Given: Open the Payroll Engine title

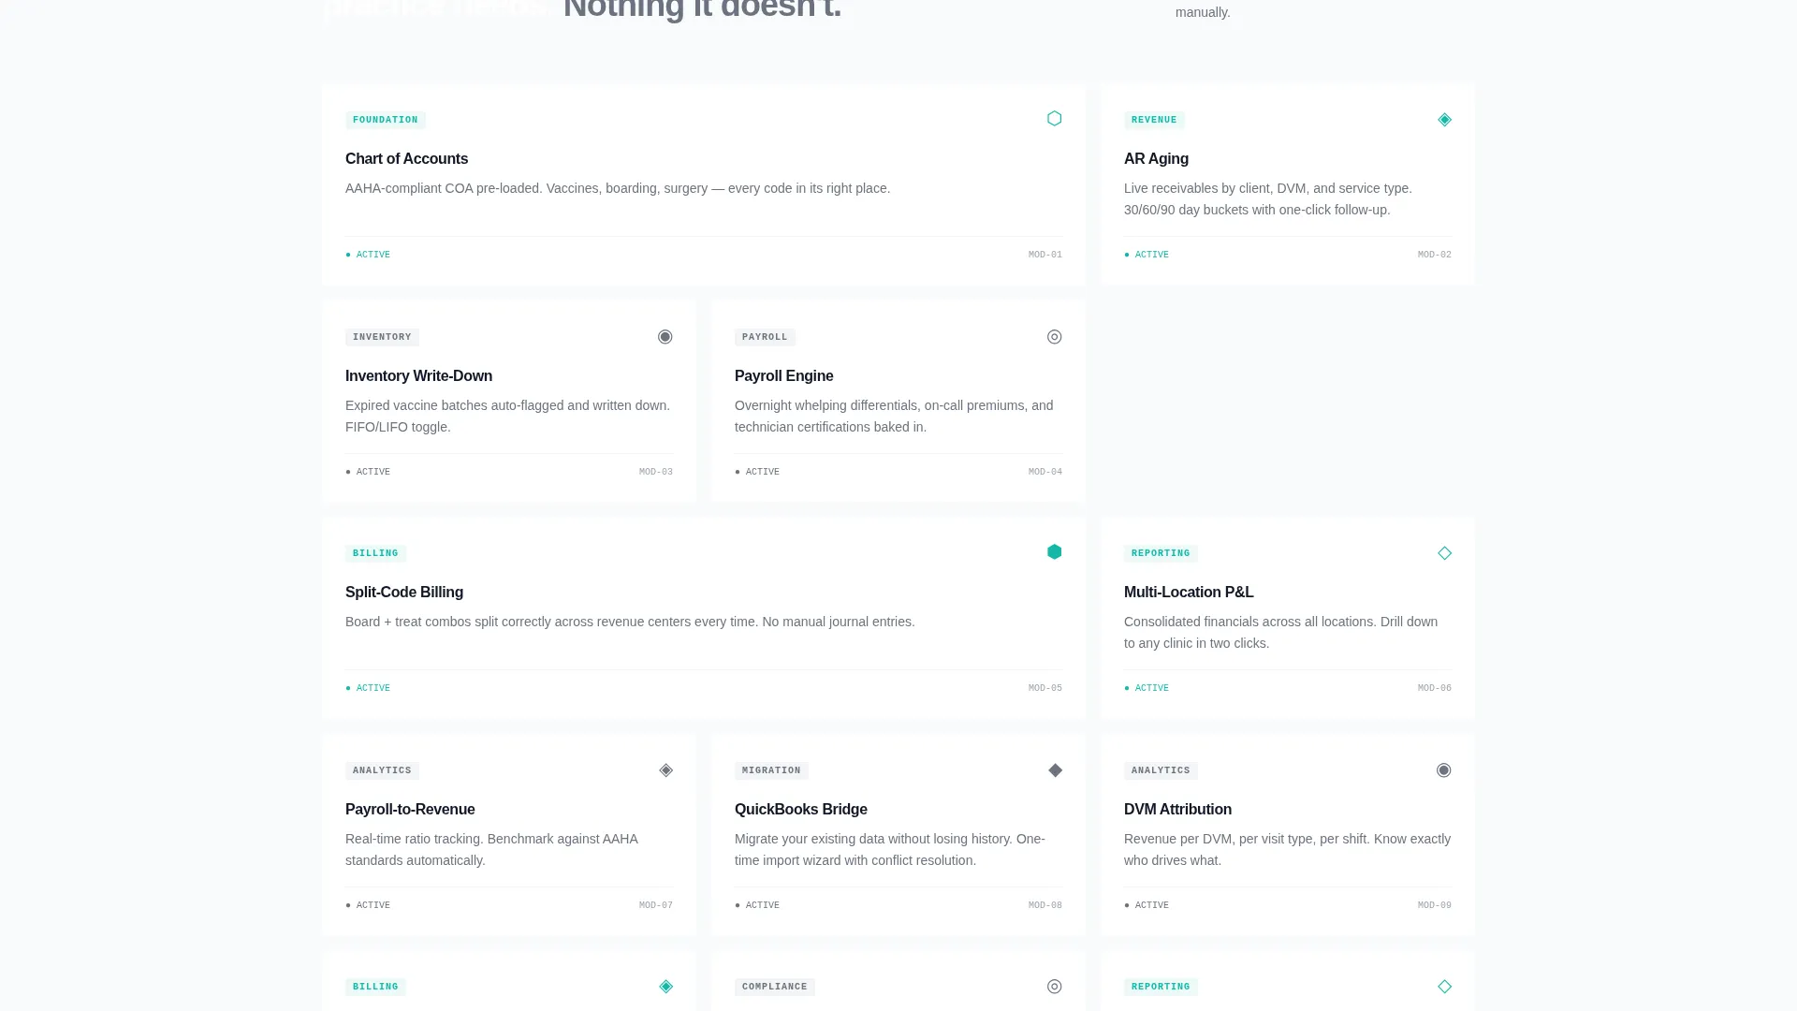Looking at the screenshot, I should [783, 376].
